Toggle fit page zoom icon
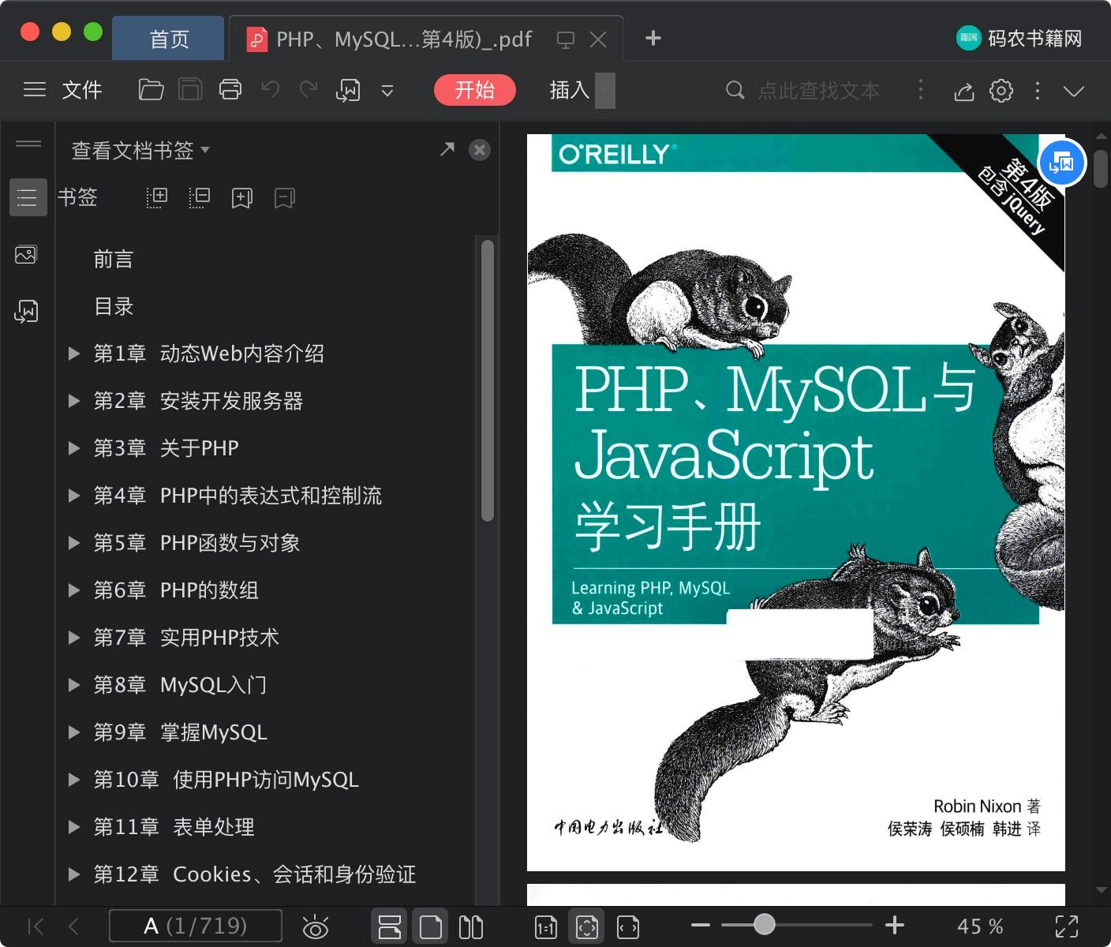Image resolution: width=1111 pixels, height=947 pixels. (x=587, y=926)
